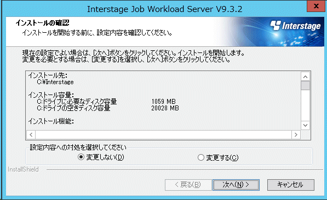Close the installer with the red X
Image resolution: width=327 pixels, height=200 pixels.
tap(315, 6)
